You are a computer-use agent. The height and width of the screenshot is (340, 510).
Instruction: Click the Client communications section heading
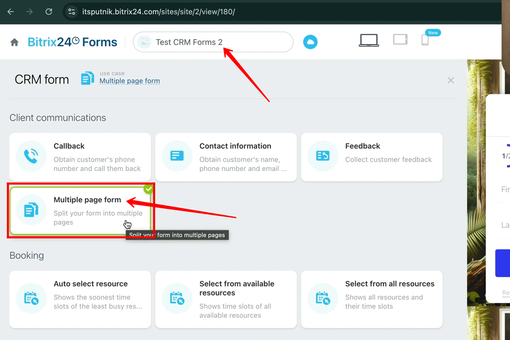(58, 118)
